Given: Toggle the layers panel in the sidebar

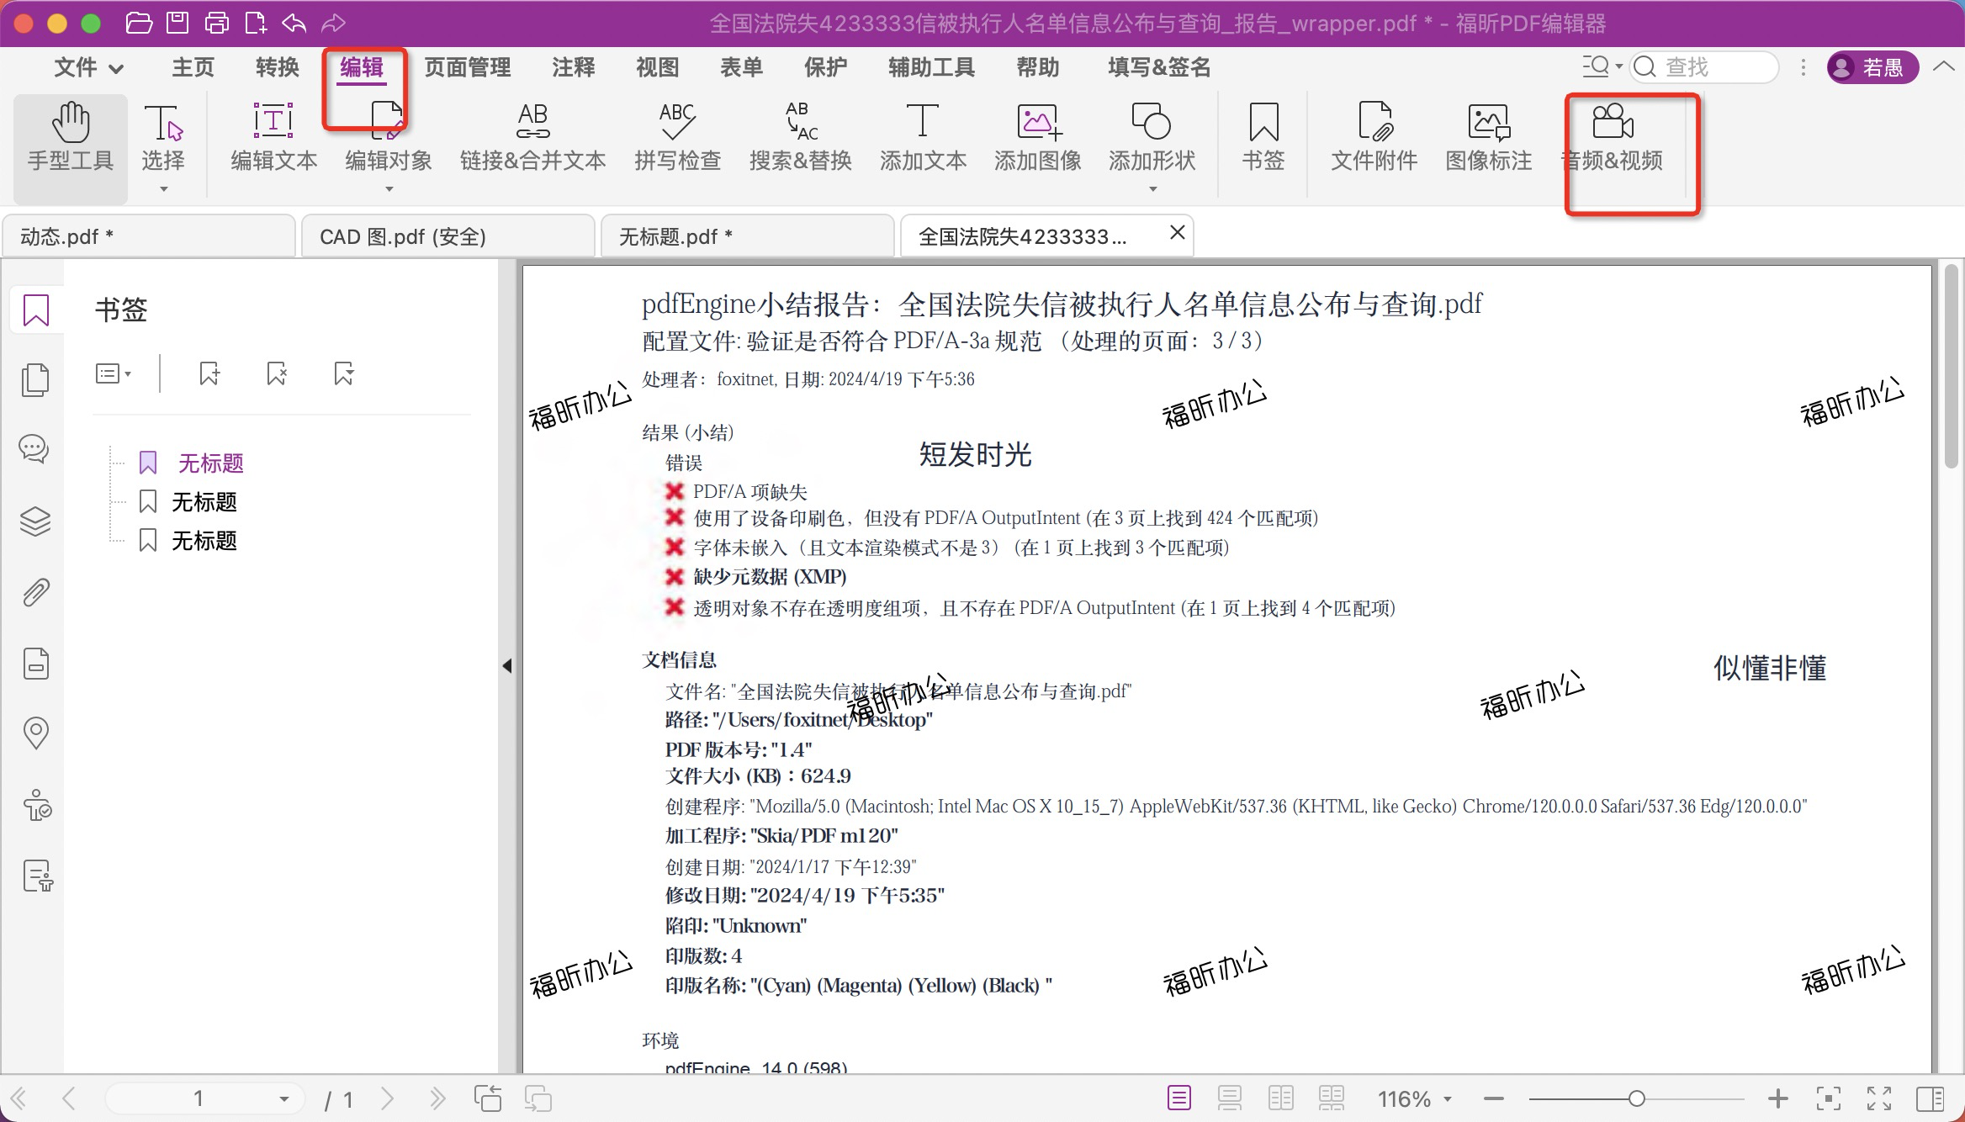Looking at the screenshot, I should tap(35, 521).
